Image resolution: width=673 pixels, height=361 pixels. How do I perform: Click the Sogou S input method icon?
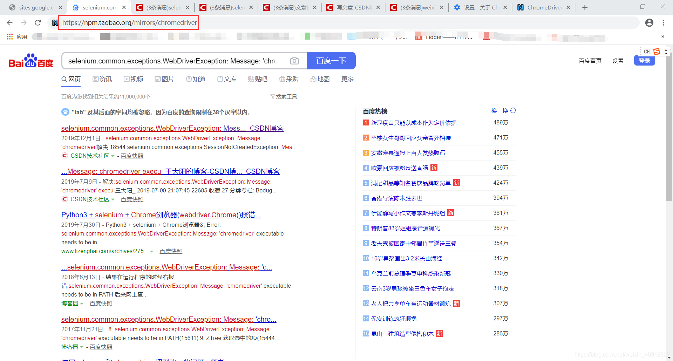(657, 52)
